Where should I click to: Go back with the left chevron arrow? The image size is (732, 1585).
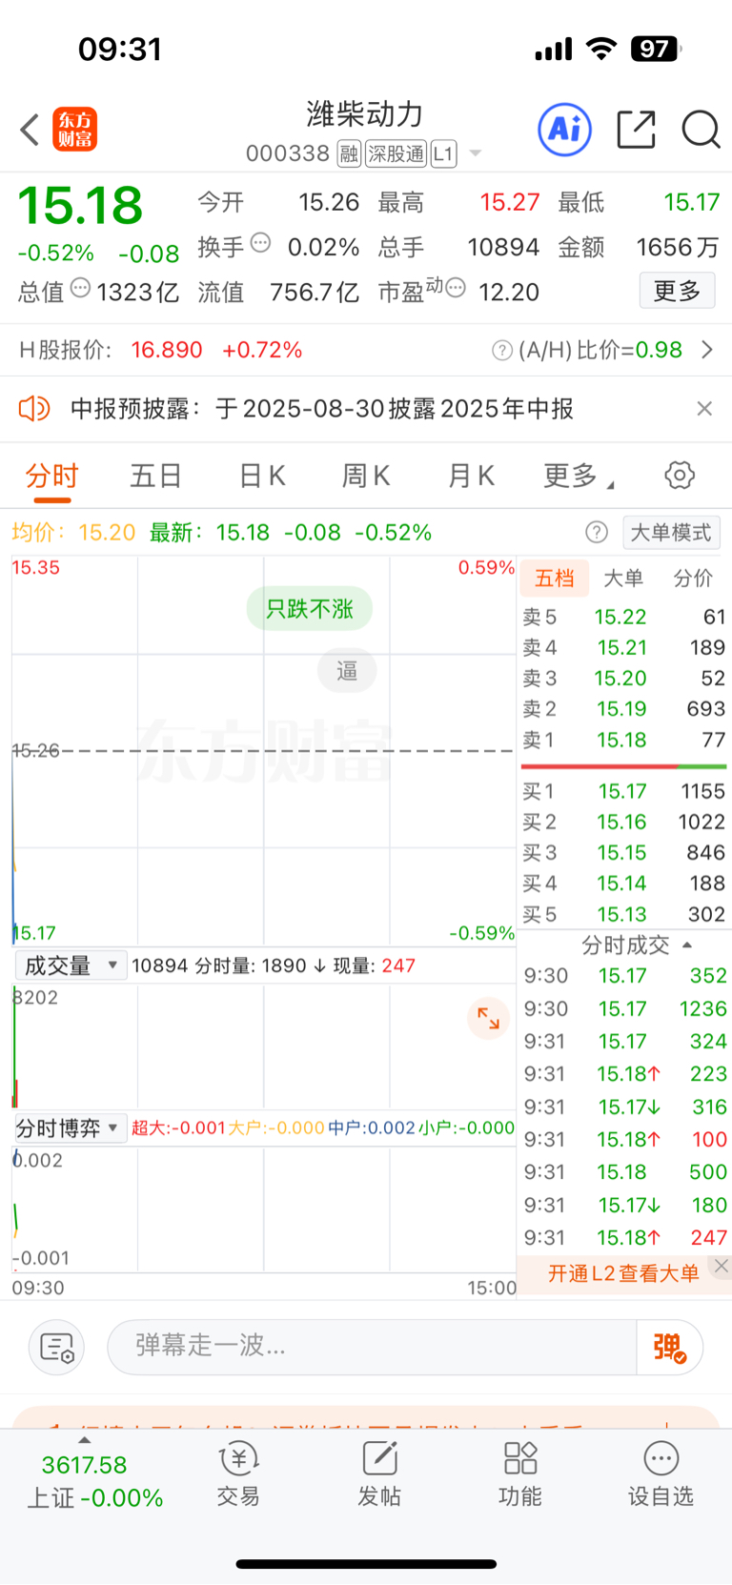click(30, 130)
